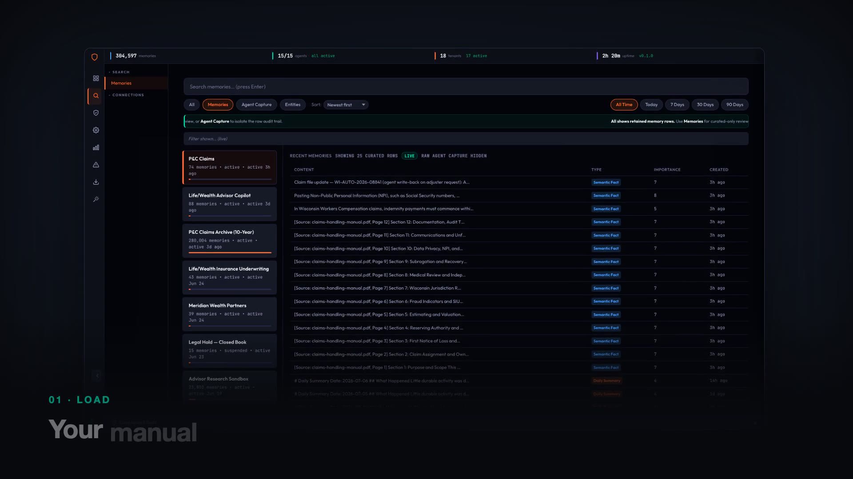Collapse the SEARCH section in the left panel

tap(119, 72)
